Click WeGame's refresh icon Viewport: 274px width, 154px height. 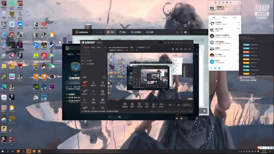point(101,32)
